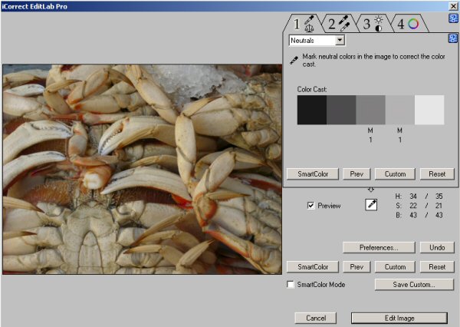Click the Edit Image button
This screenshot has height=327, width=460.
(399, 318)
